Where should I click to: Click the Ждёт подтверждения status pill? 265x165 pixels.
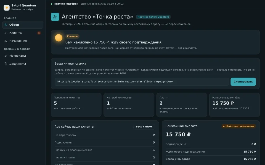[239, 126]
